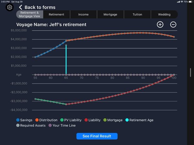This screenshot has width=194, height=145.
Task: Open the Wedding tab
Action: (x=164, y=15)
